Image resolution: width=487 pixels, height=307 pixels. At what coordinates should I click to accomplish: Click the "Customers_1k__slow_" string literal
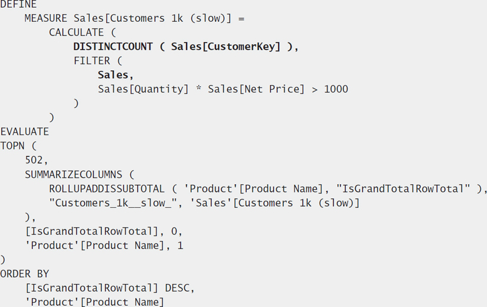pos(113,203)
